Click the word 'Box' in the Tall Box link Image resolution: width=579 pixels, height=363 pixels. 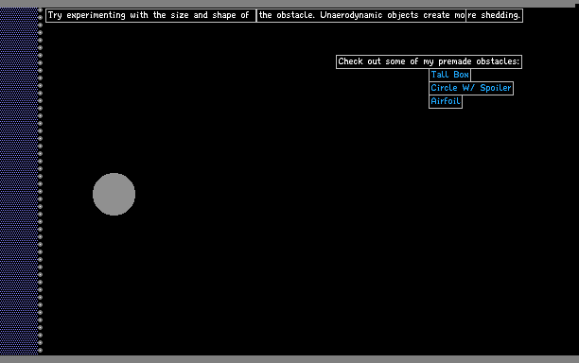[461, 75]
